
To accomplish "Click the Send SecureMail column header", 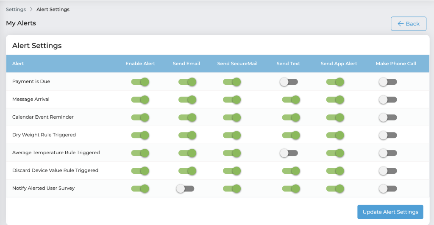I will pyautogui.click(x=237, y=64).
